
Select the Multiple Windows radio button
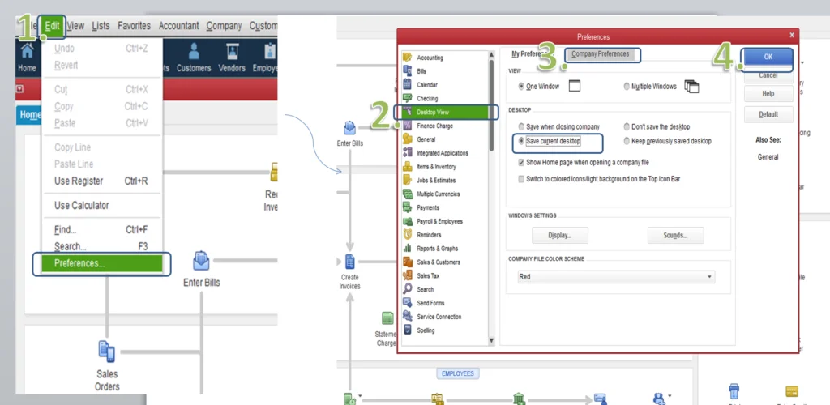pos(627,86)
